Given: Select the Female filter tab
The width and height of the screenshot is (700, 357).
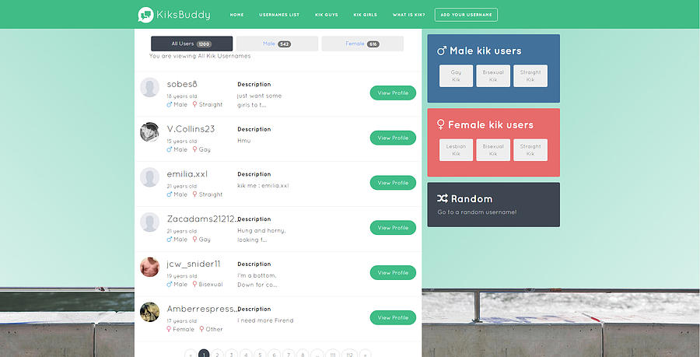Looking at the screenshot, I should 362,44.
